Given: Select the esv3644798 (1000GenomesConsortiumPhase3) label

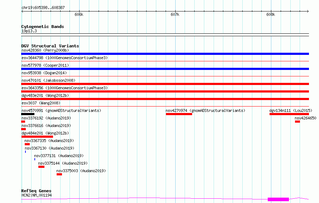Looking at the screenshot, I should 65,58.
